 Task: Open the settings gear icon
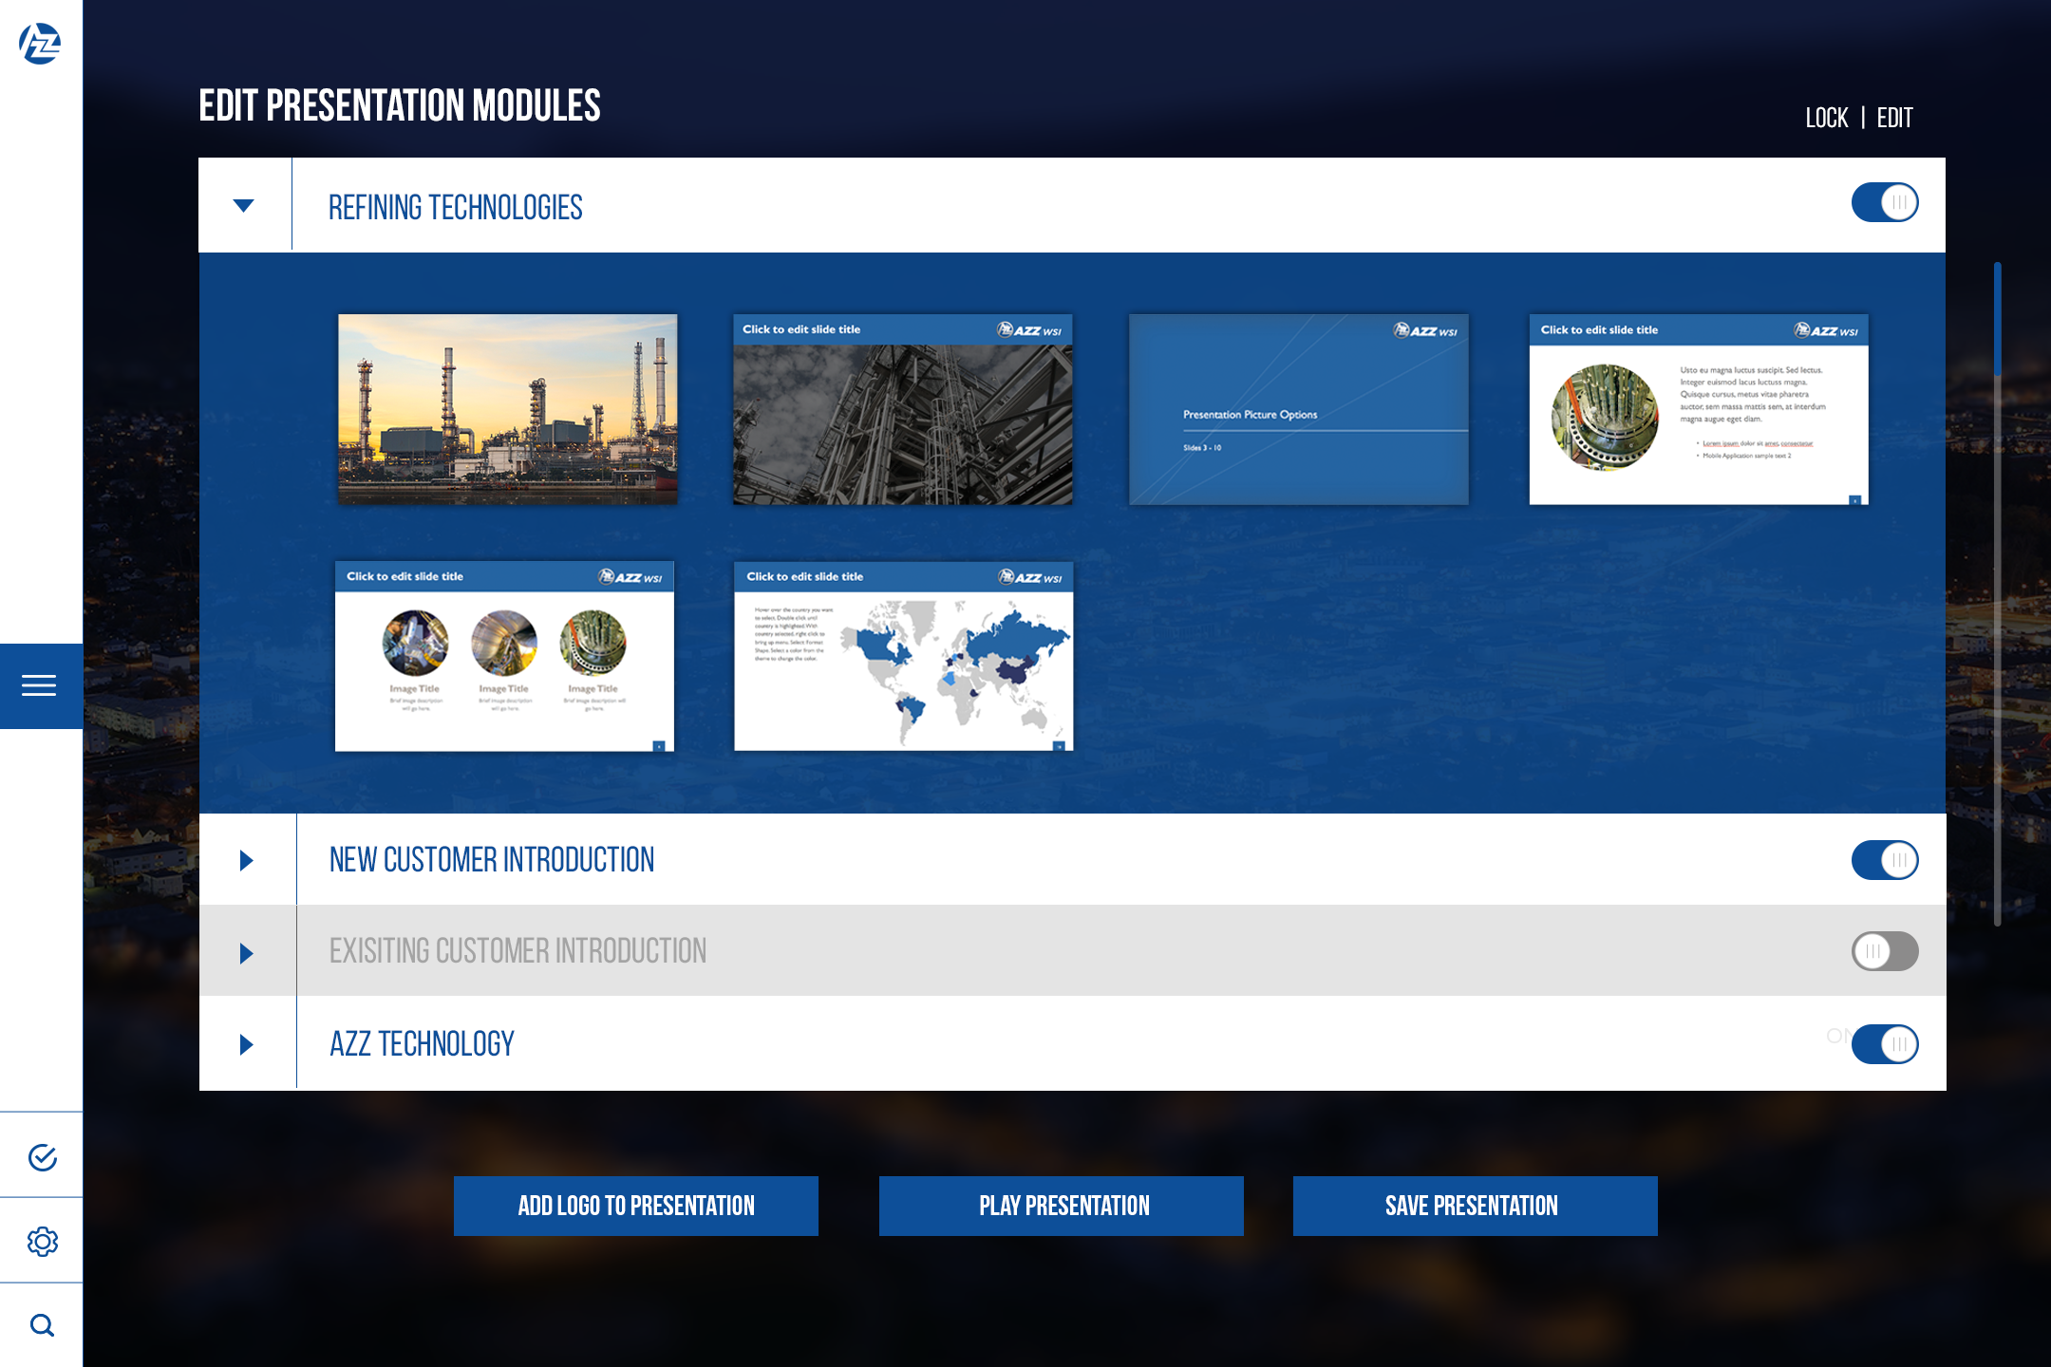coord(42,1242)
